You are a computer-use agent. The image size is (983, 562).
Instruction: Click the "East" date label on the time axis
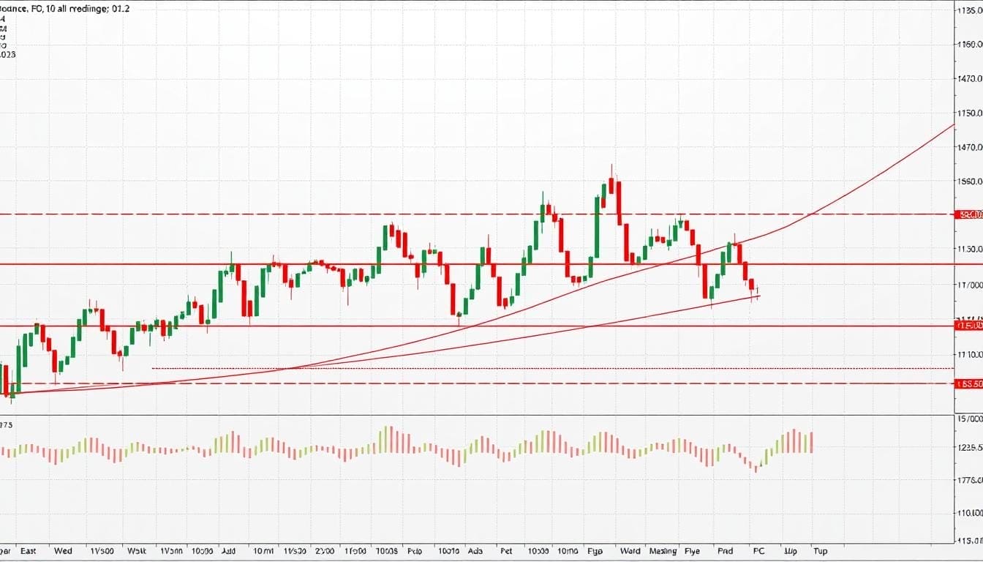(x=29, y=551)
